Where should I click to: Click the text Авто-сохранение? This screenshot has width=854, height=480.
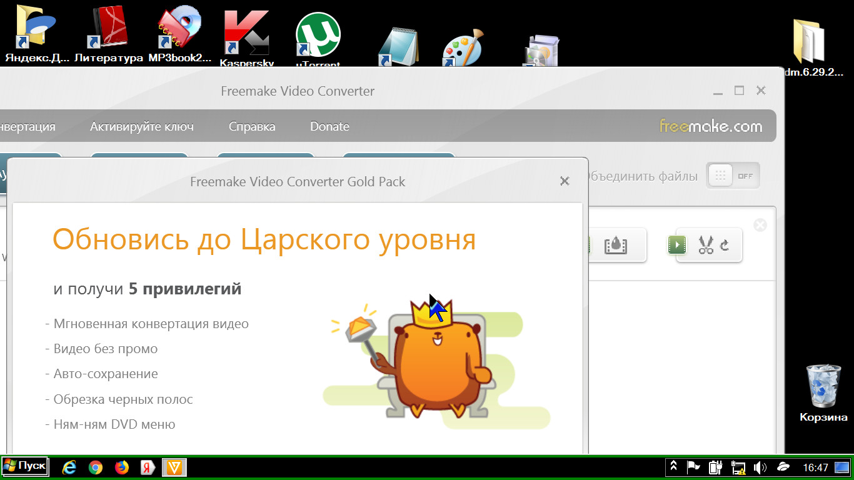coord(106,374)
